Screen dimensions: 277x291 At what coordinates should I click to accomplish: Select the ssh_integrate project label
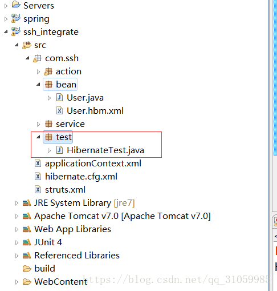coord(51,32)
